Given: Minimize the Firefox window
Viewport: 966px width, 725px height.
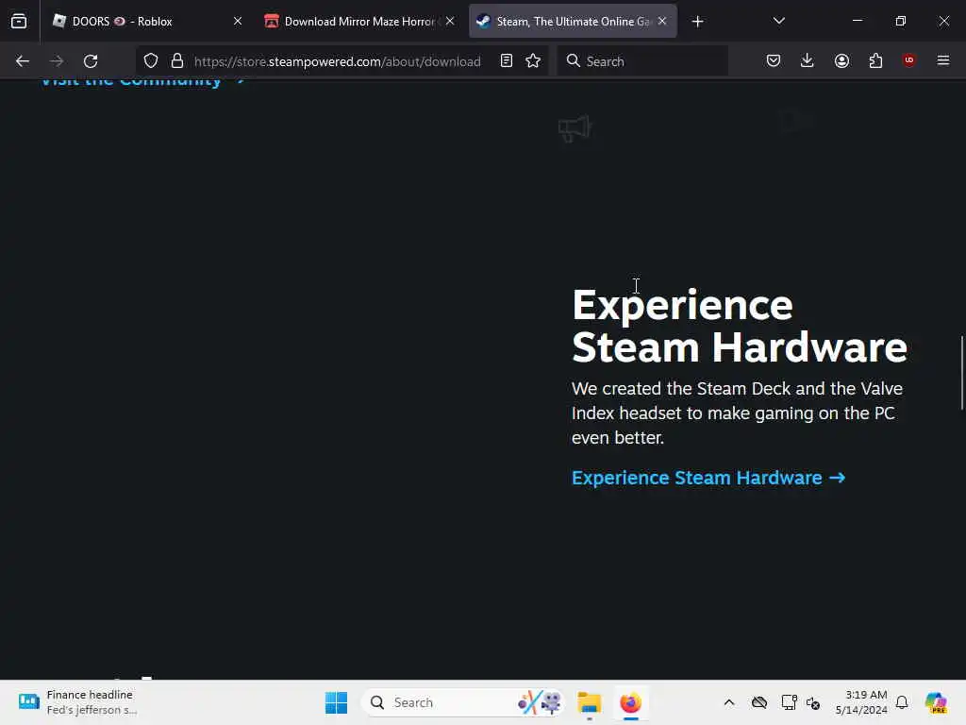Looking at the screenshot, I should (857, 21).
